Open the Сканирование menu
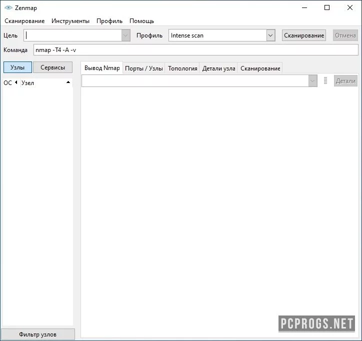 [24, 21]
